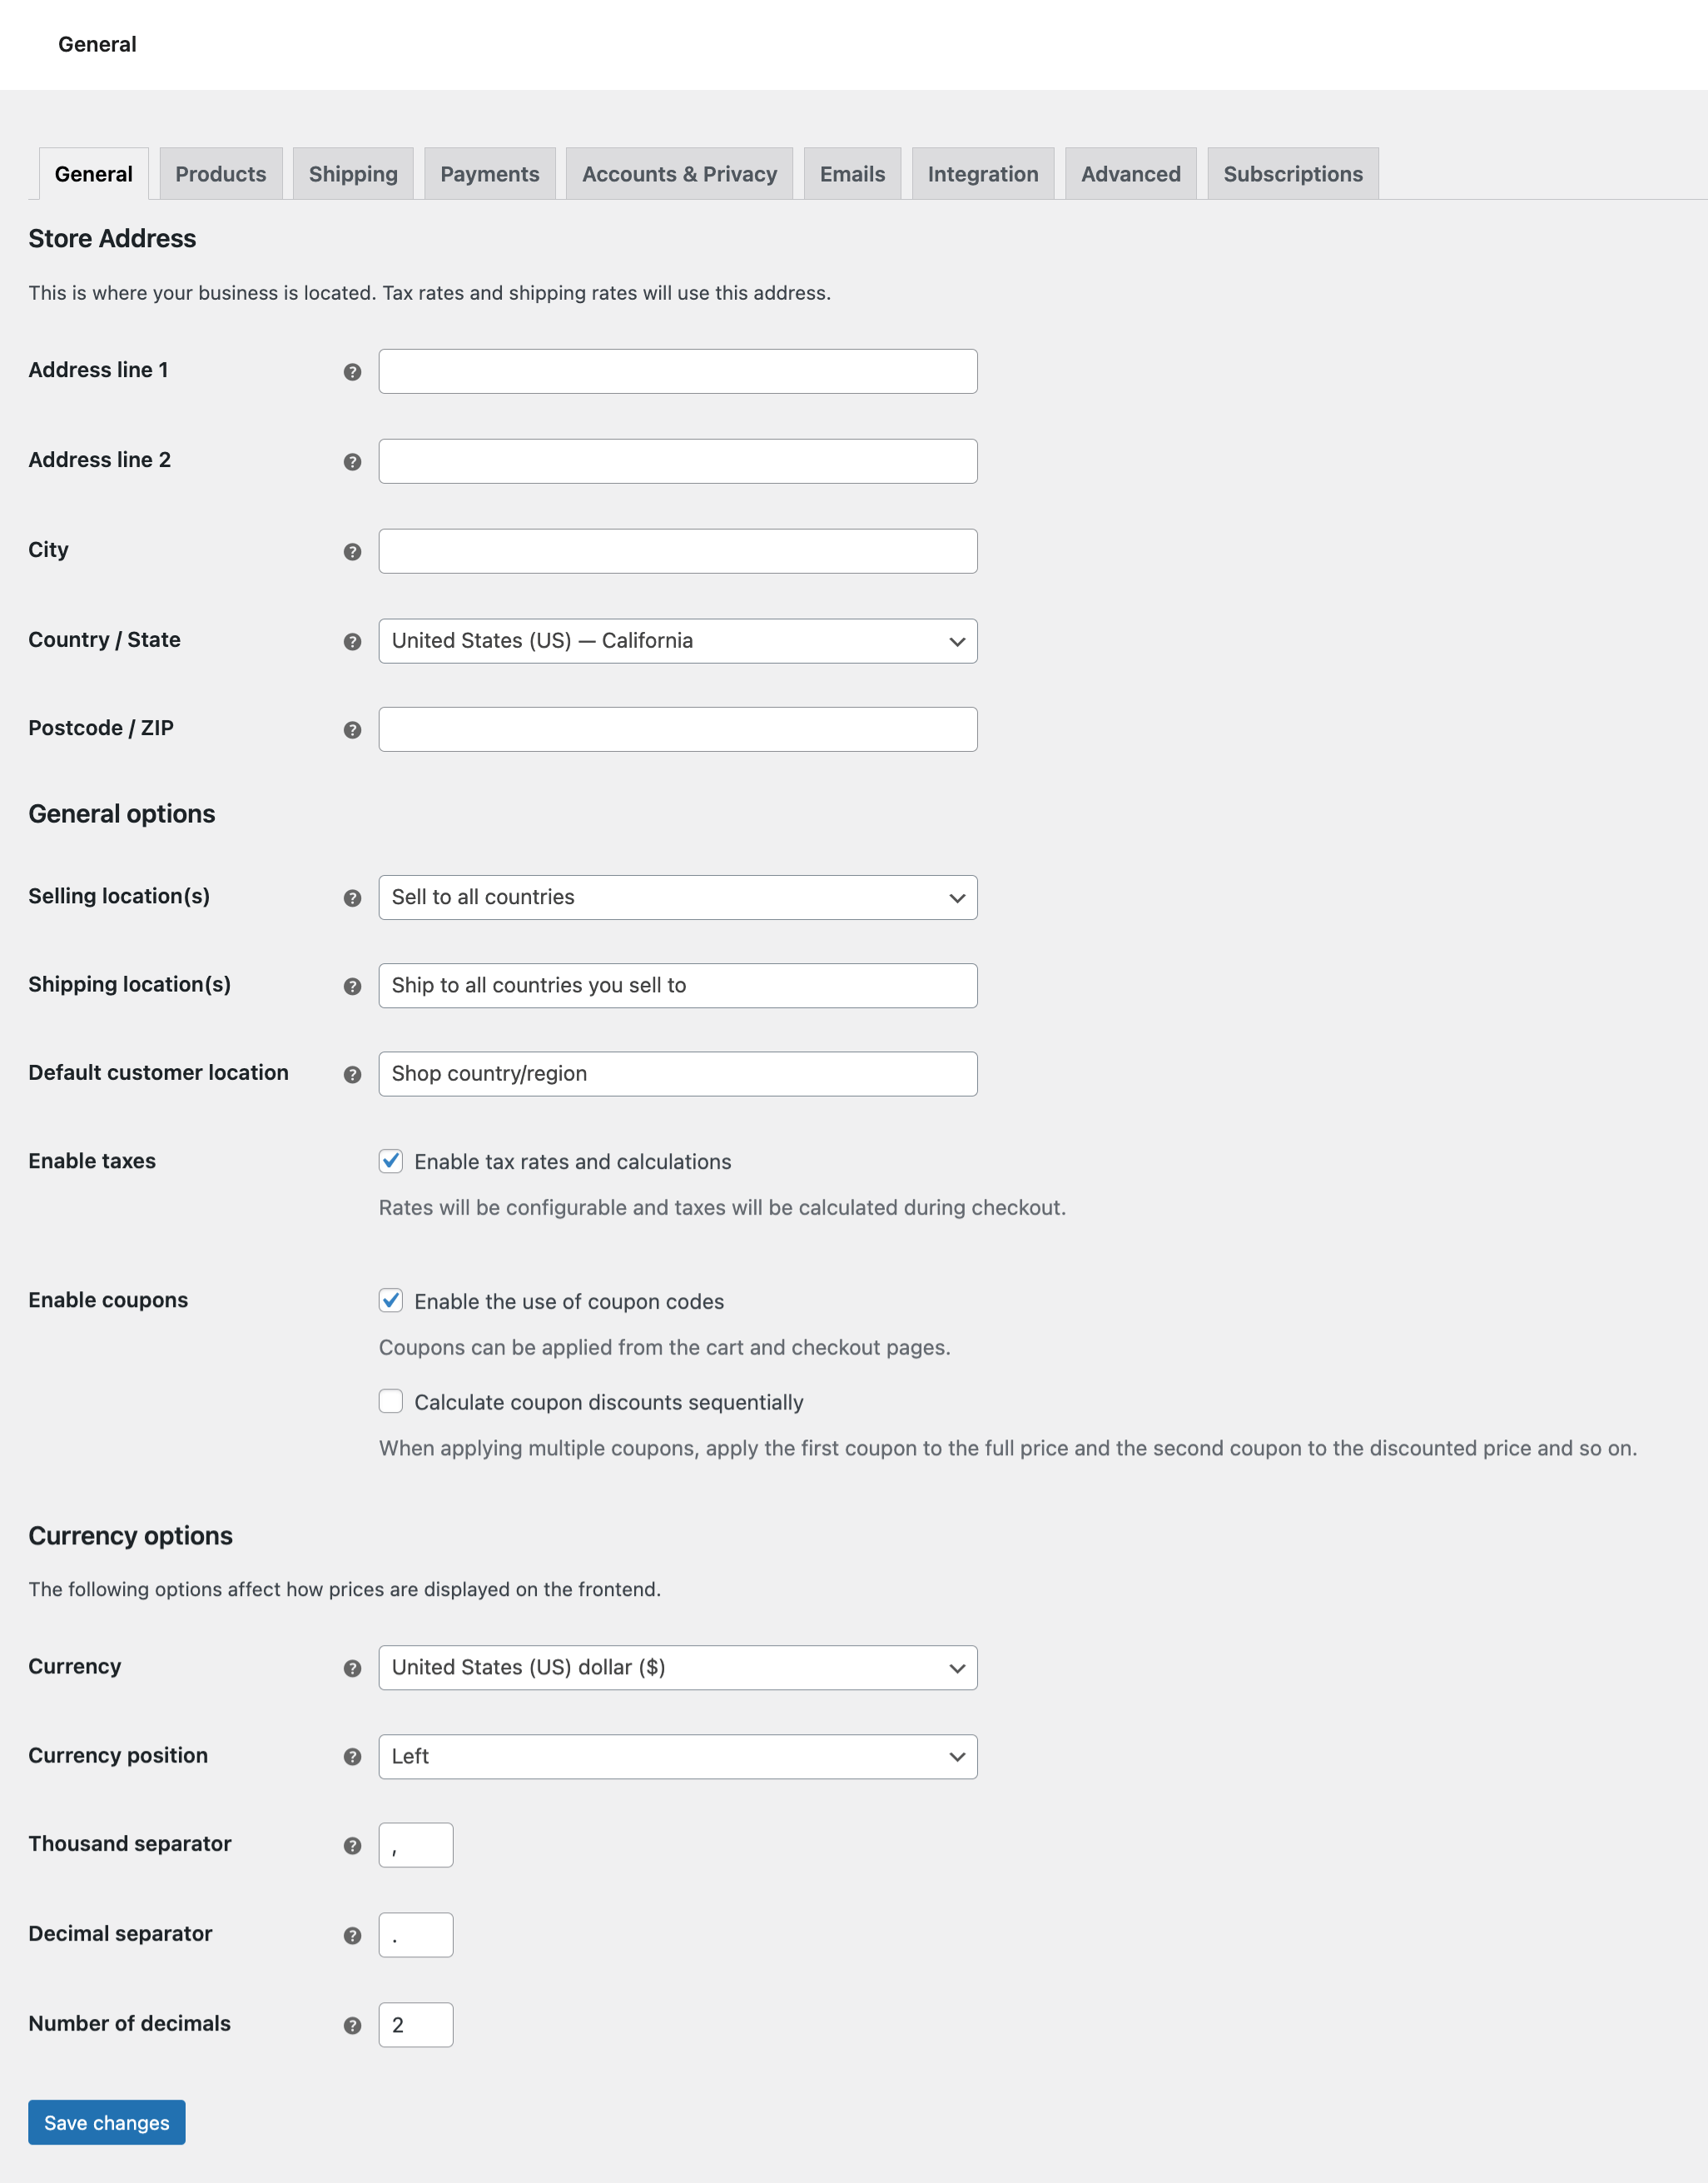Open the Currency position dropdown
The height and width of the screenshot is (2183, 1708).
point(677,1756)
